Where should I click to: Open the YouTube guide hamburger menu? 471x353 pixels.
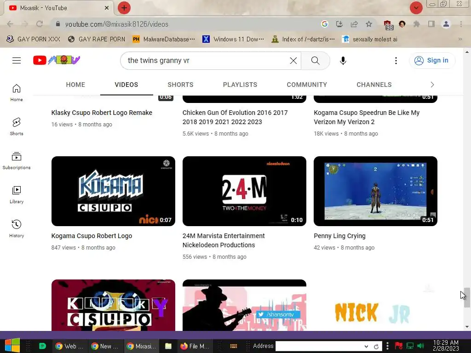point(17,60)
